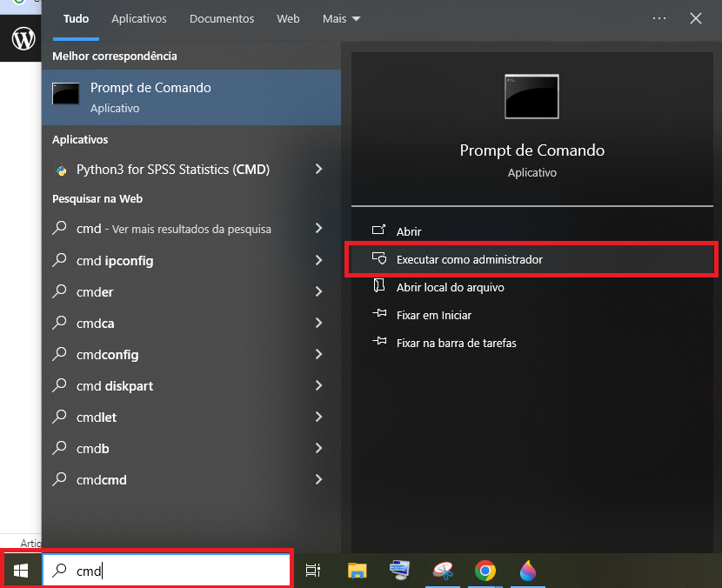
Task: Click the shield icon beside Executar como administrador
Action: 379,259
